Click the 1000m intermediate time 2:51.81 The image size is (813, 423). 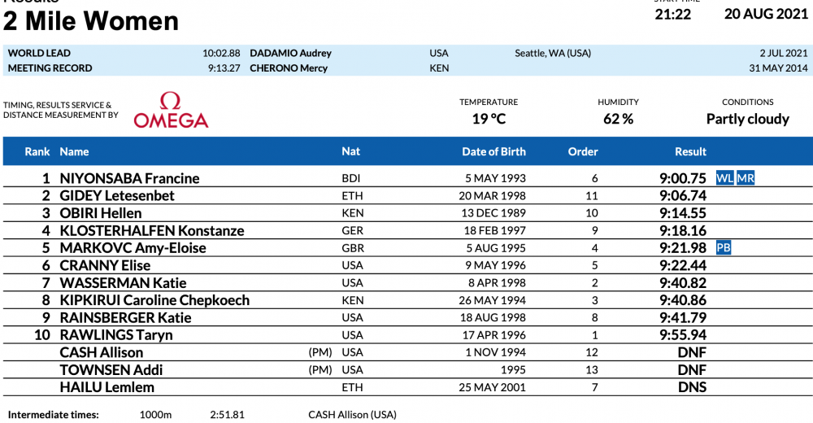click(227, 415)
